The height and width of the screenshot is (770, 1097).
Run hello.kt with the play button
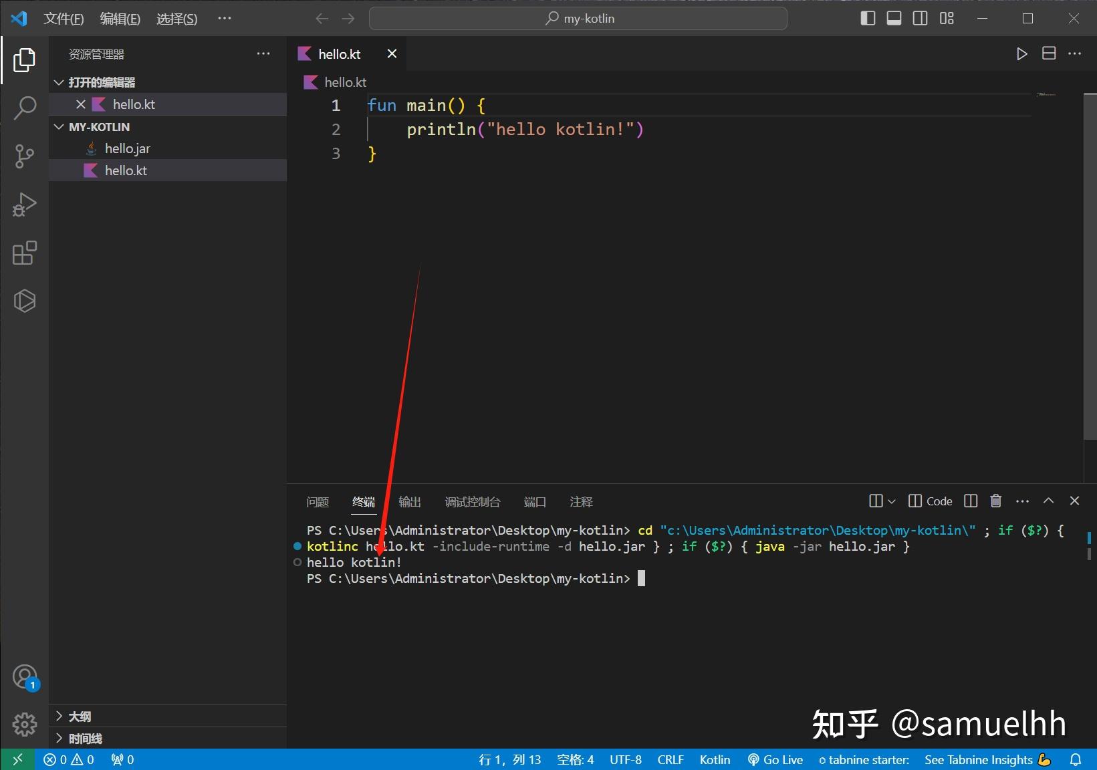(1021, 53)
